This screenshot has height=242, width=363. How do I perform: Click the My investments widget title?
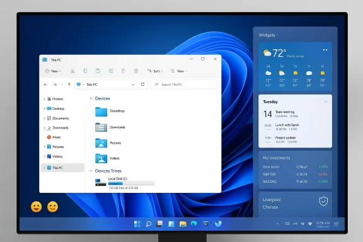(277, 158)
